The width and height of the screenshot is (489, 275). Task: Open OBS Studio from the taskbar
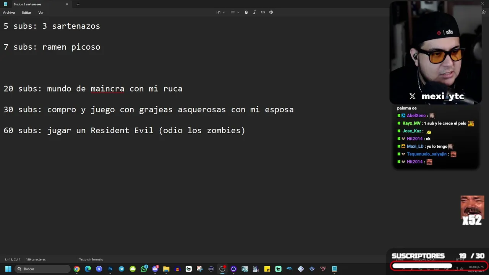222,269
